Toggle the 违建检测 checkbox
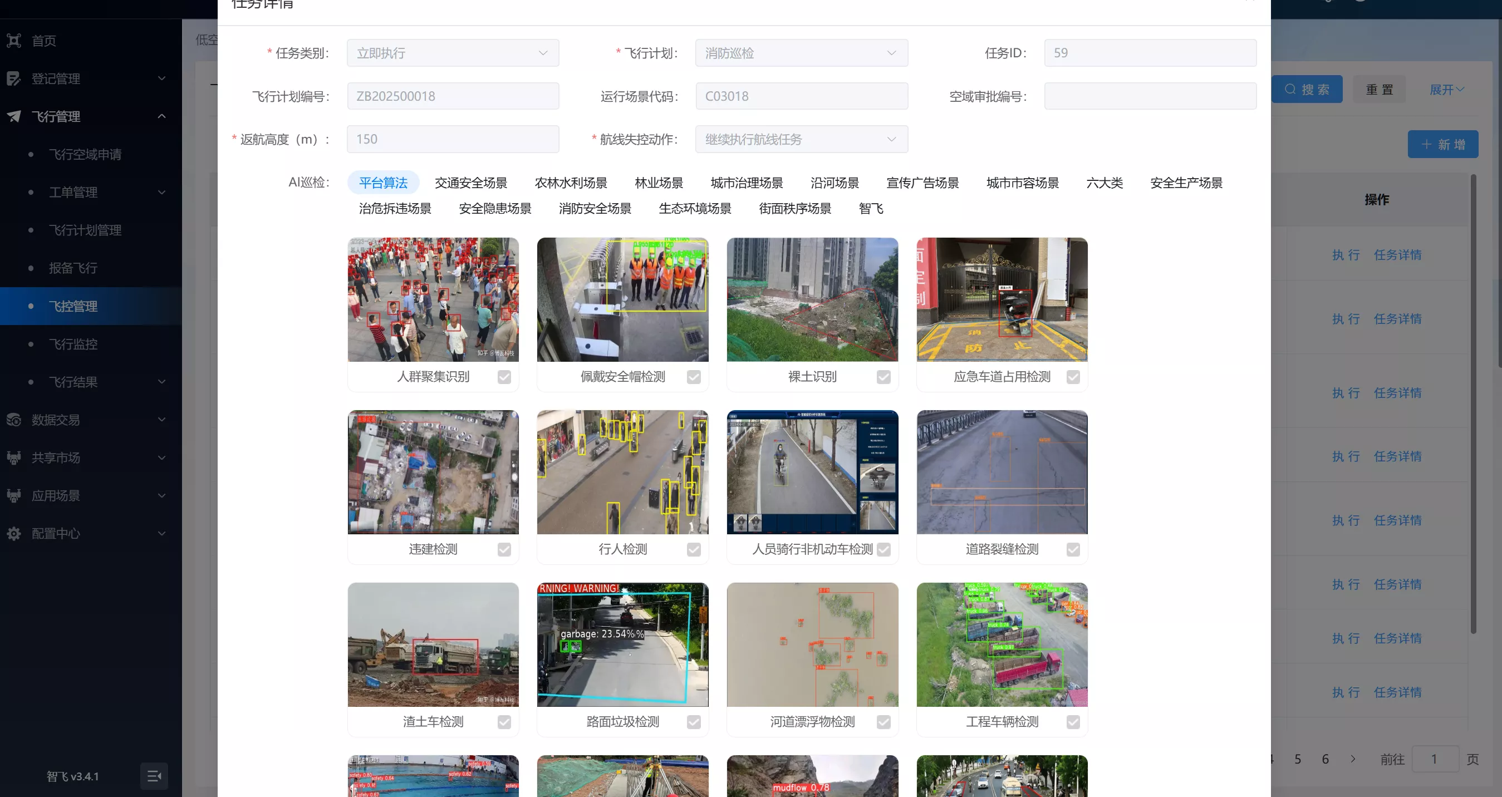Image resolution: width=1502 pixels, height=797 pixels. [504, 550]
